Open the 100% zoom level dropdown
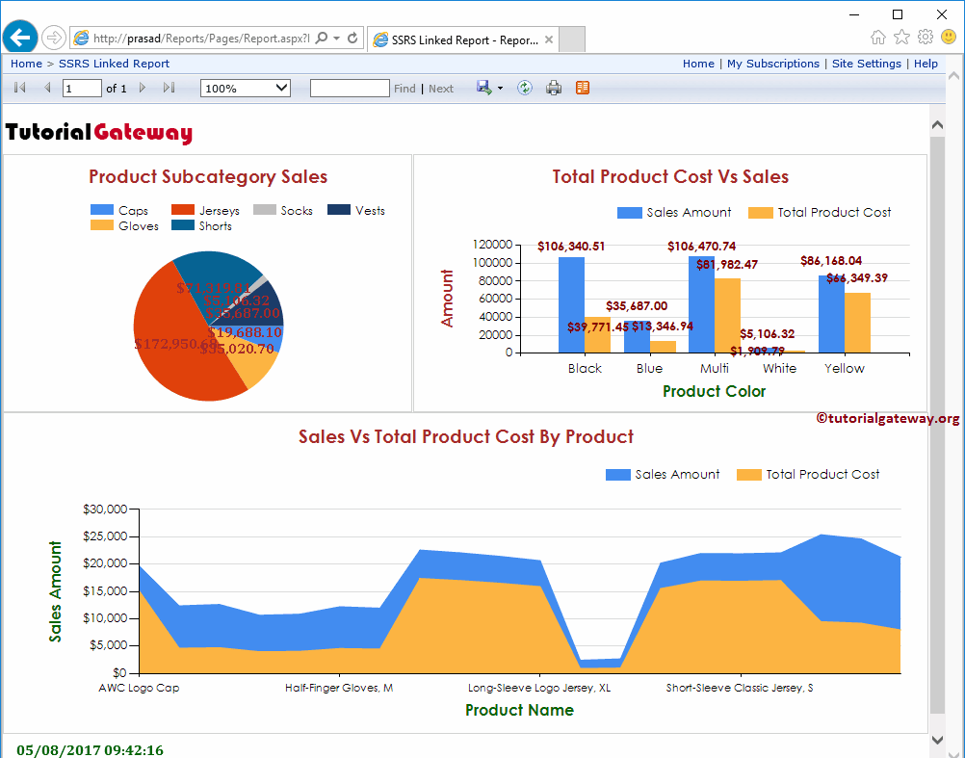The height and width of the screenshot is (758, 965). pyautogui.click(x=245, y=87)
